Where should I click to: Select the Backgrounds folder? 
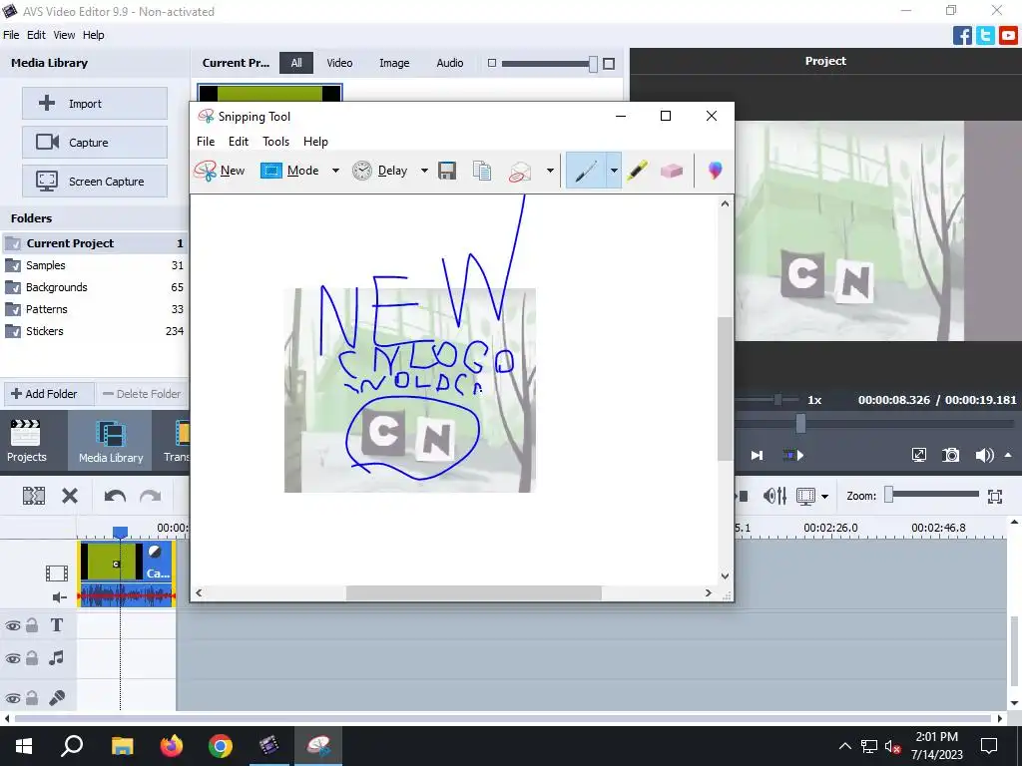[x=95, y=287]
